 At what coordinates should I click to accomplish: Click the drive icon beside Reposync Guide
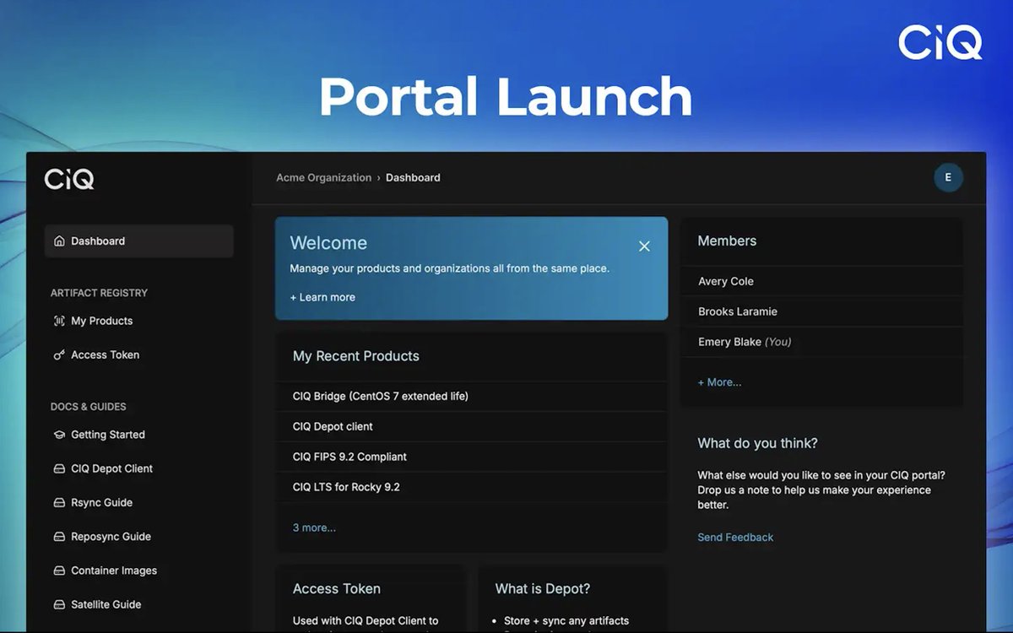[x=59, y=537]
